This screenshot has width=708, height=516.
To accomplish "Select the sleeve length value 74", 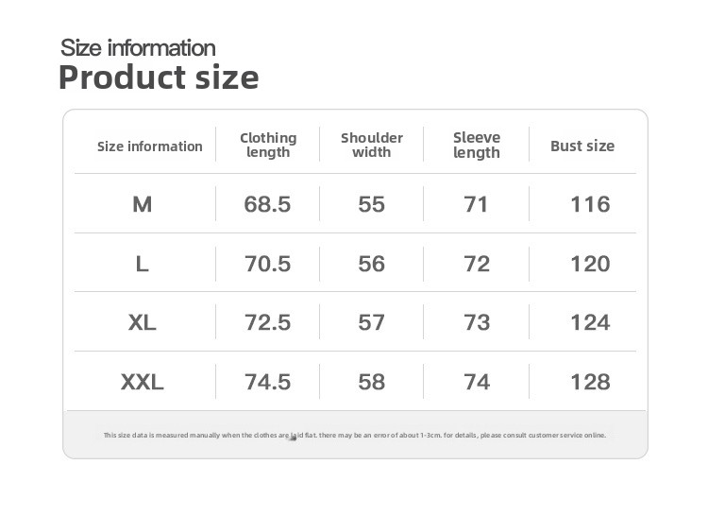I will coord(477,382).
